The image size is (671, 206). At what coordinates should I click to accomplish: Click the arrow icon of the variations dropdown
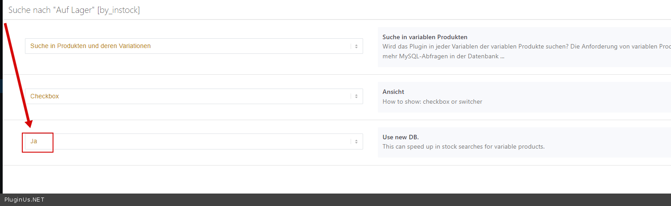356,46
